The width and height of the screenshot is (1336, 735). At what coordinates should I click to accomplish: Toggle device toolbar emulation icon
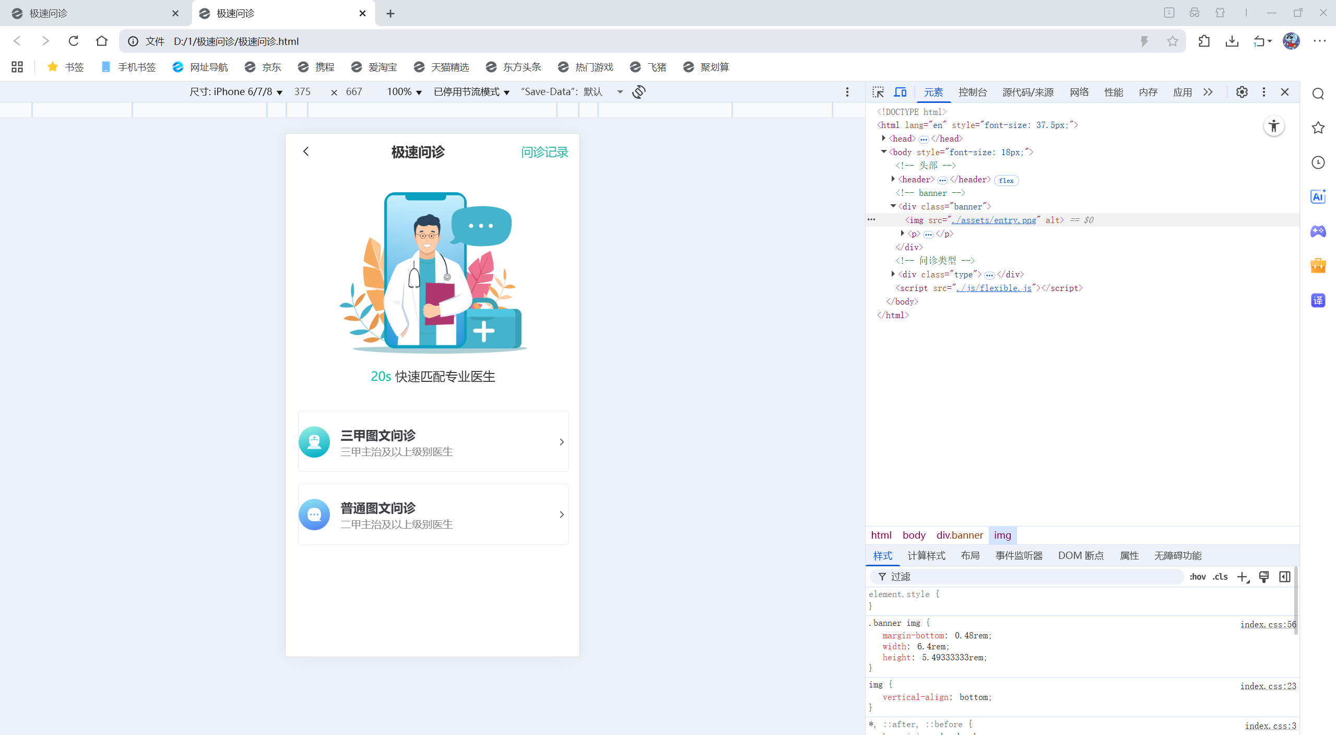[900, 92]
